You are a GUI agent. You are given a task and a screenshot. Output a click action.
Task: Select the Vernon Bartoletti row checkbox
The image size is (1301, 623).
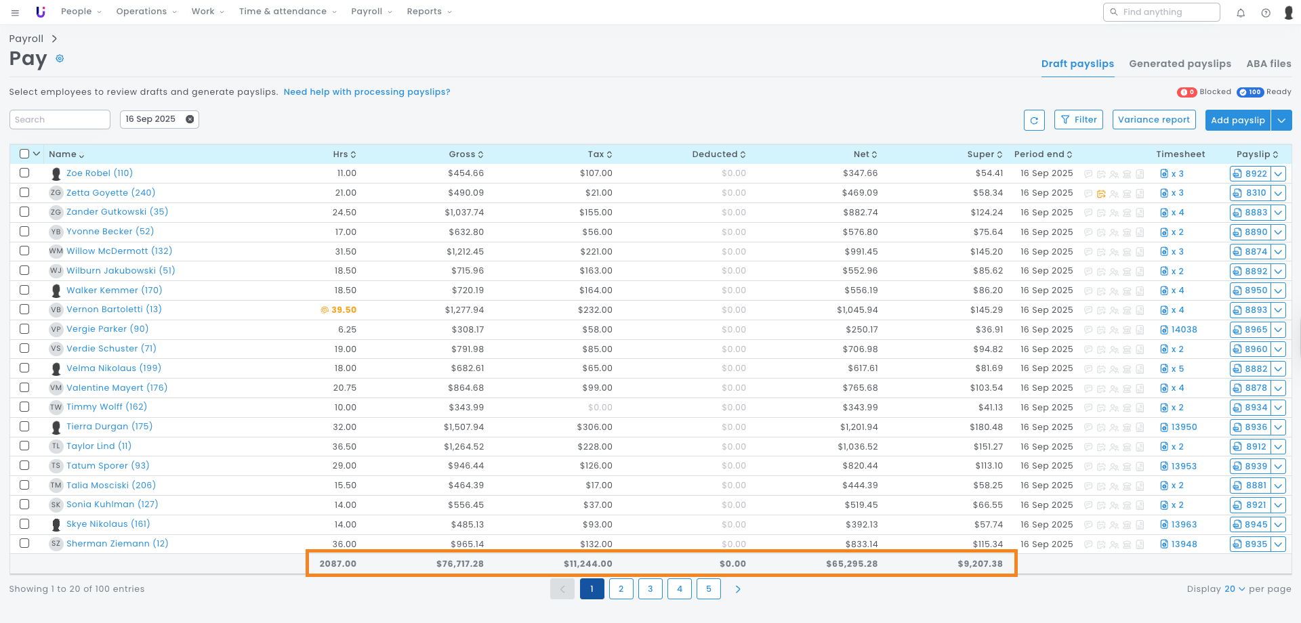[x=24, y=309]
